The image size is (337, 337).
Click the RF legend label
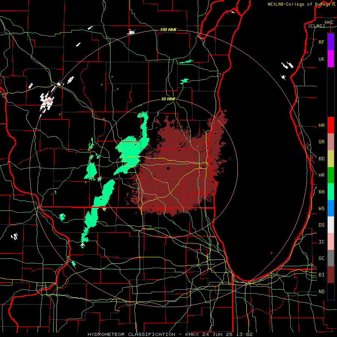[321, 42]
